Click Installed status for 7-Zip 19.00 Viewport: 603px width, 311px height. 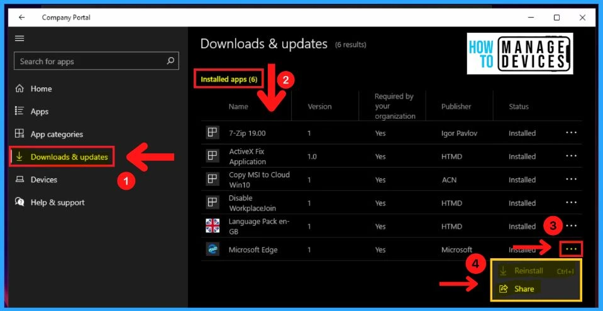click(522, 133)
